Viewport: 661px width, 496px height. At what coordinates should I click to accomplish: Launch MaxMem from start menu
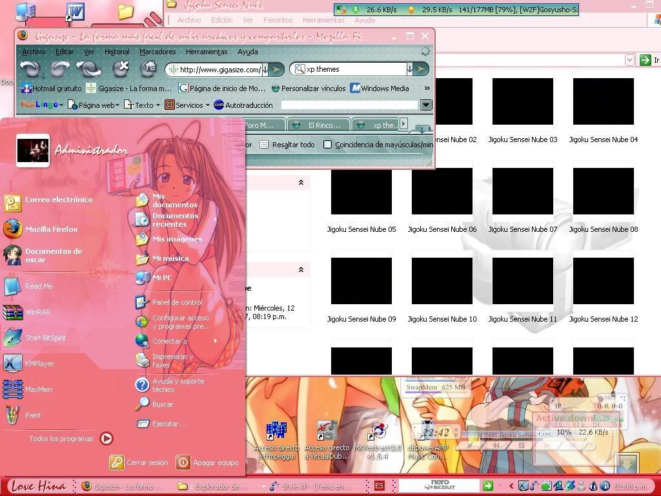tap(28, 389)
